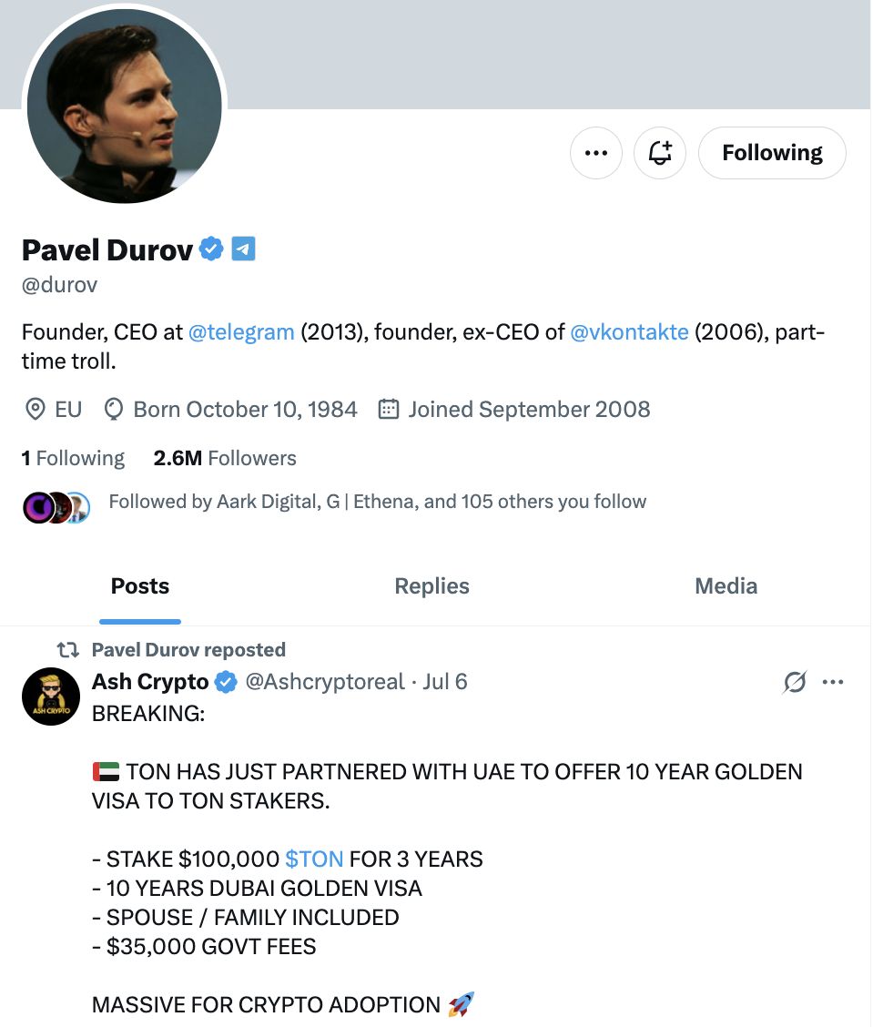View the 1 Following list
The width and height of the screenshot is (873, 1027).
pos(73,458)
